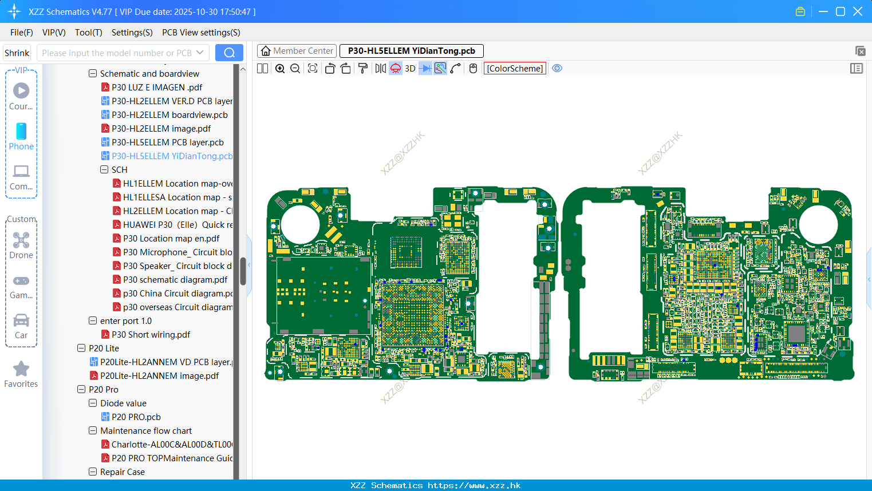Rotate the board counterclockwise
The image size is (872, 491).
click(330, 69)
